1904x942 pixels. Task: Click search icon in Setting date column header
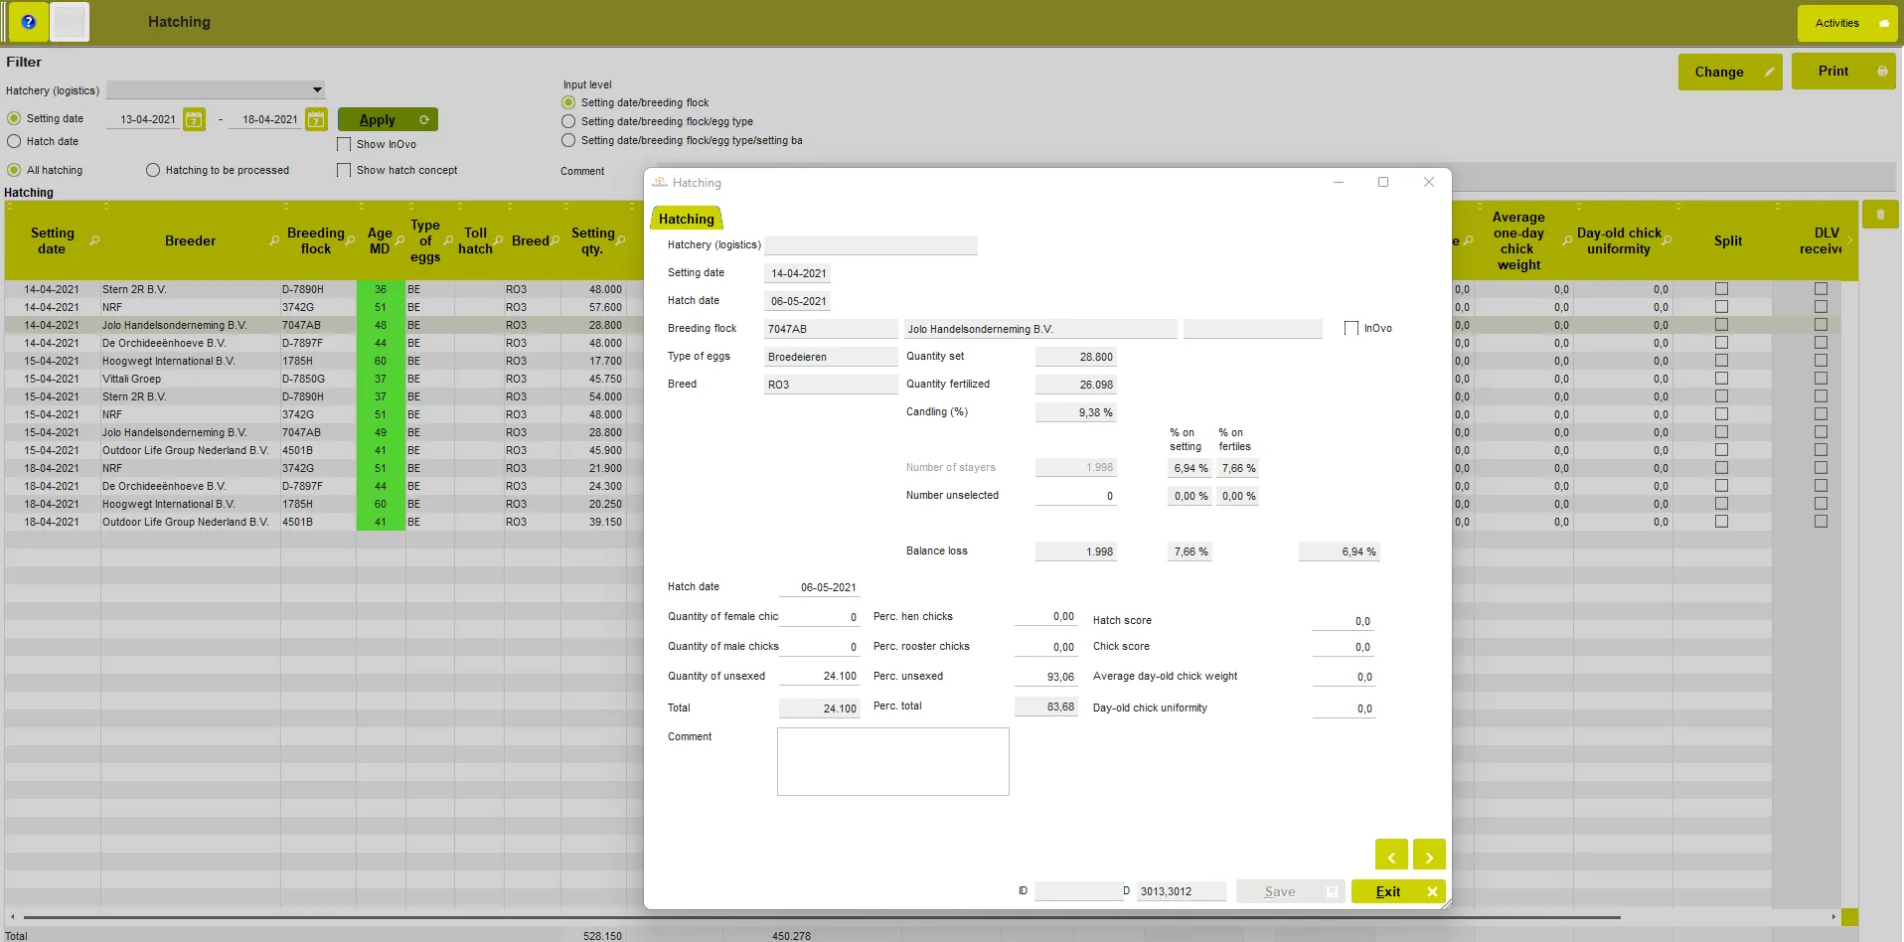[94, 241]
